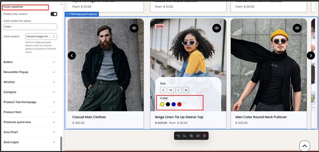Pick the blue color swatch

tap(173, 104)
